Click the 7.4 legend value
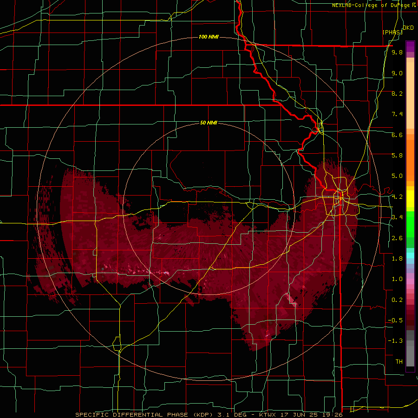Image resolution: width=418 pixels, height=418 pixels. (x=397, y=114)
